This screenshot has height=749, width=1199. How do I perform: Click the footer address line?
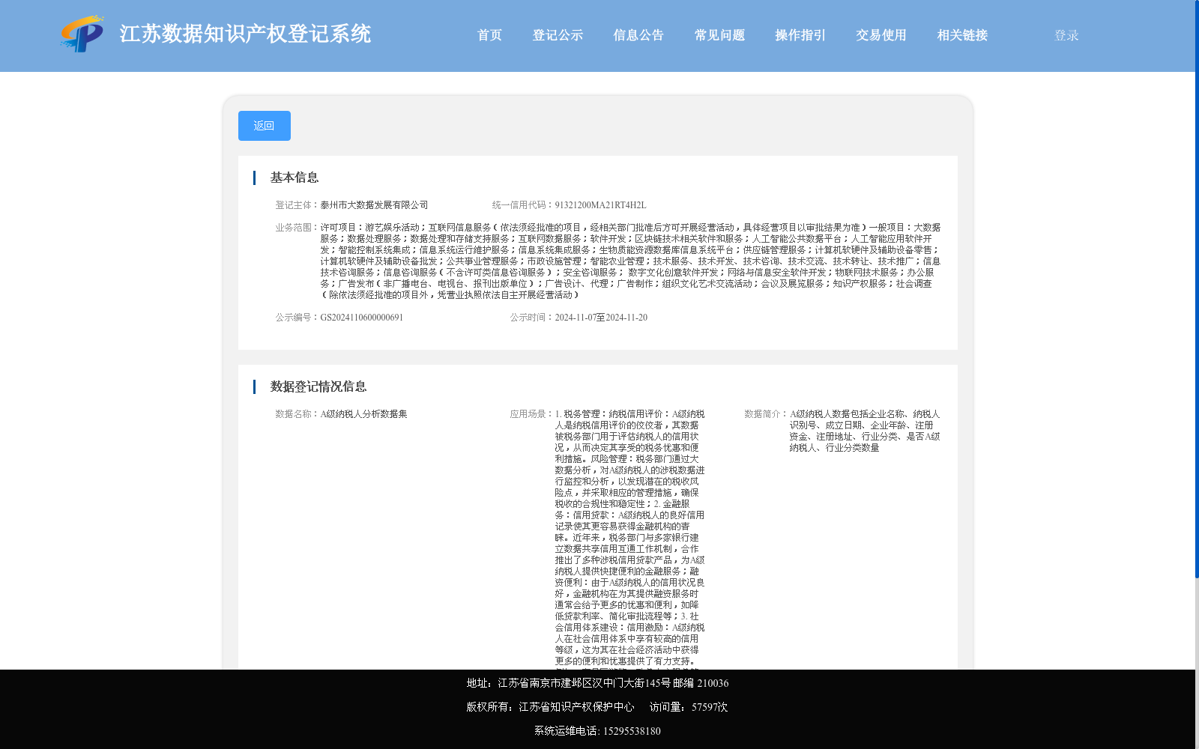(x=597, y=683)
